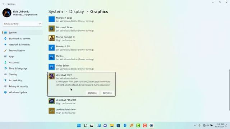
Task: Click the eFootball 2022 app icon
Action: 52,76
